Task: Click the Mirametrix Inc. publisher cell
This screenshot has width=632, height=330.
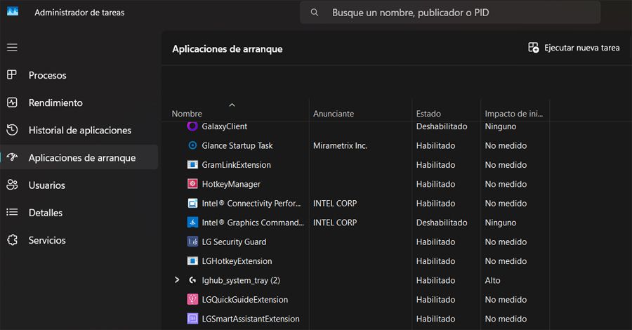Action: click(x=340, y=145)
